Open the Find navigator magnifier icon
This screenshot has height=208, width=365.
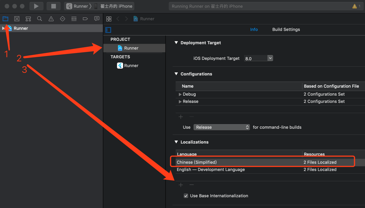40,19
